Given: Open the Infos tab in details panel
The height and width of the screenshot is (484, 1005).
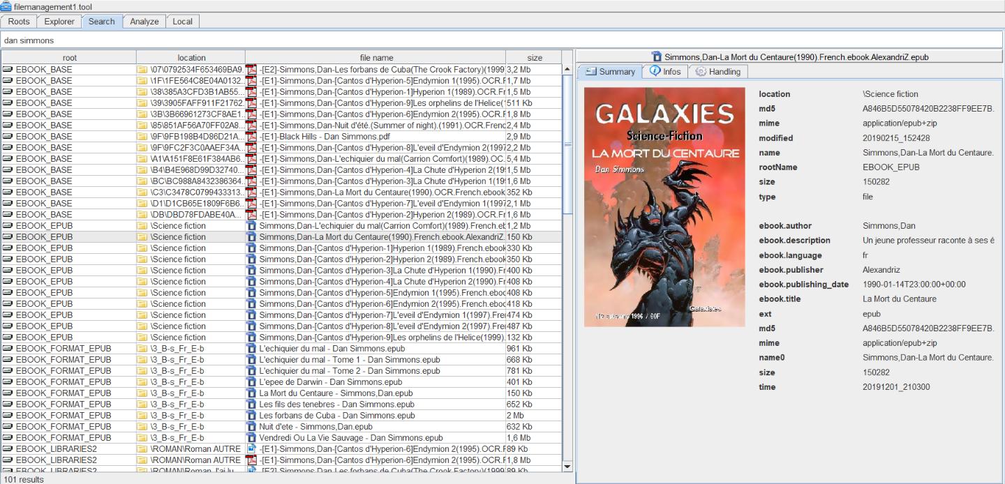Looking at the screenshot, I should pos(665,71).
